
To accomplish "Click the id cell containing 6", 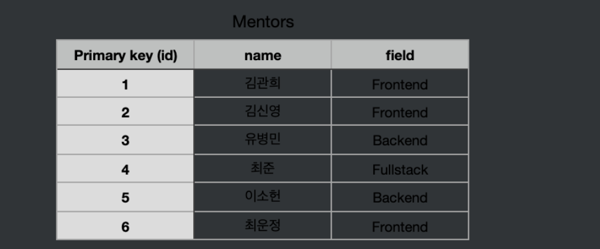I will pyautogui.click(x=125, y=225).
